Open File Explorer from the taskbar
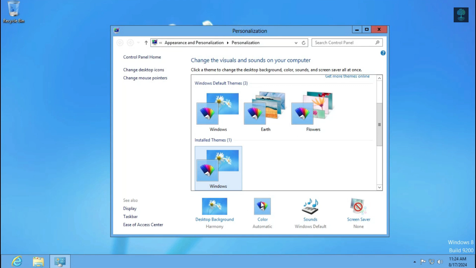 tap(38, 261)
